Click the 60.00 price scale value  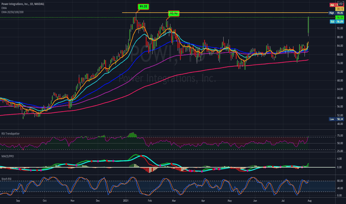click(x=340, y=98)
